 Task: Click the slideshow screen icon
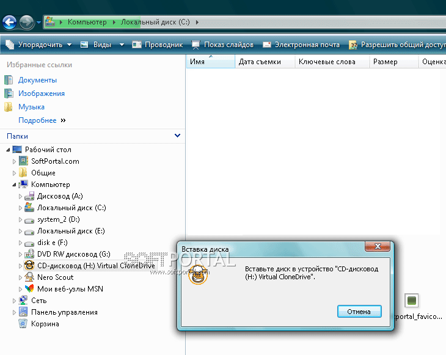196,45
